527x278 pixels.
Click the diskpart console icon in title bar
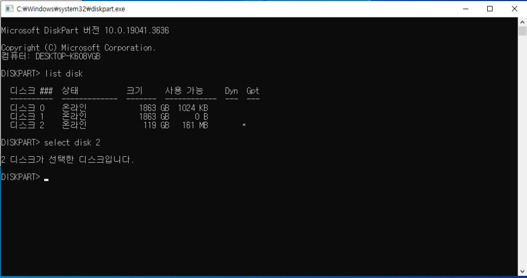pos(9,9)
